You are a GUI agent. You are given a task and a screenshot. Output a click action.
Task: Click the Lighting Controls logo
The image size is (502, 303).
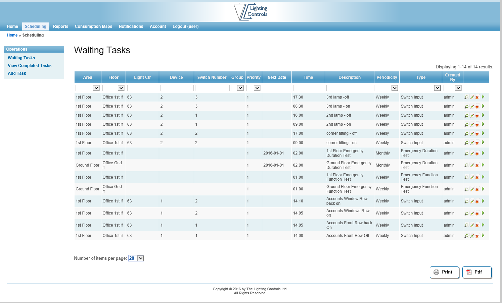[250, 12]
